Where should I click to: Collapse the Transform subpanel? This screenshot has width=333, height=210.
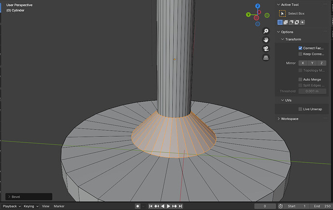tap(283, 39)
